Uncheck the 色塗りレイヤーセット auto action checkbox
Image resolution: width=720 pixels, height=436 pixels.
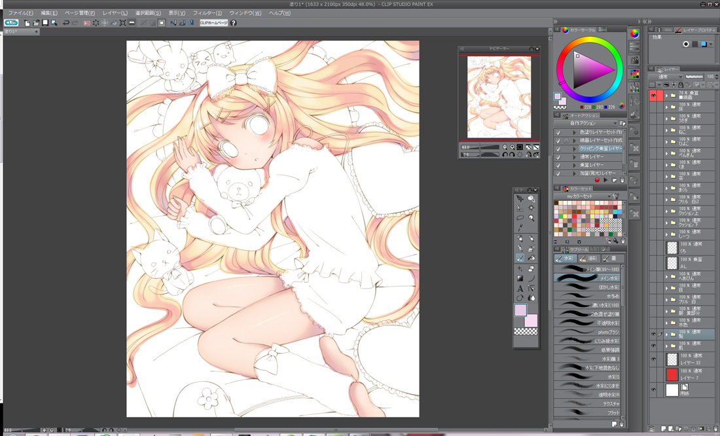point(558,132)
